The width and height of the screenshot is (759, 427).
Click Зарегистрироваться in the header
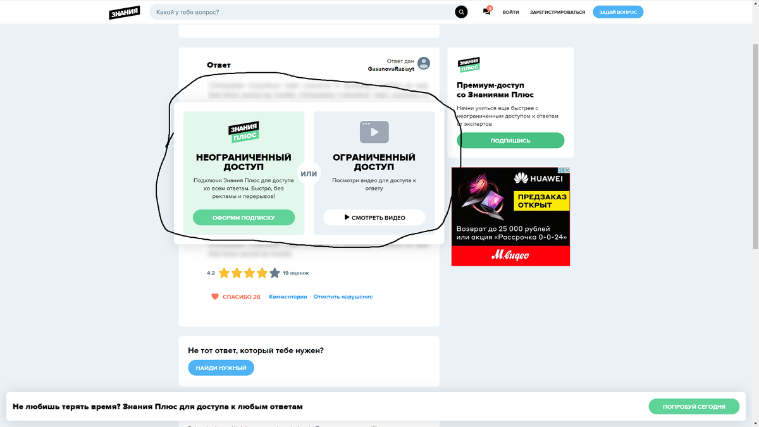[x=558, y=12]
